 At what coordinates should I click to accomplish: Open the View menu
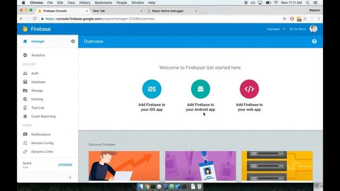(71, 3)
